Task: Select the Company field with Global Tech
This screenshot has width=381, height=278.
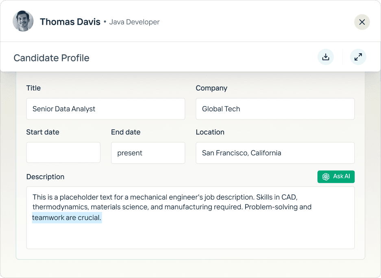Action: (275, 109)
